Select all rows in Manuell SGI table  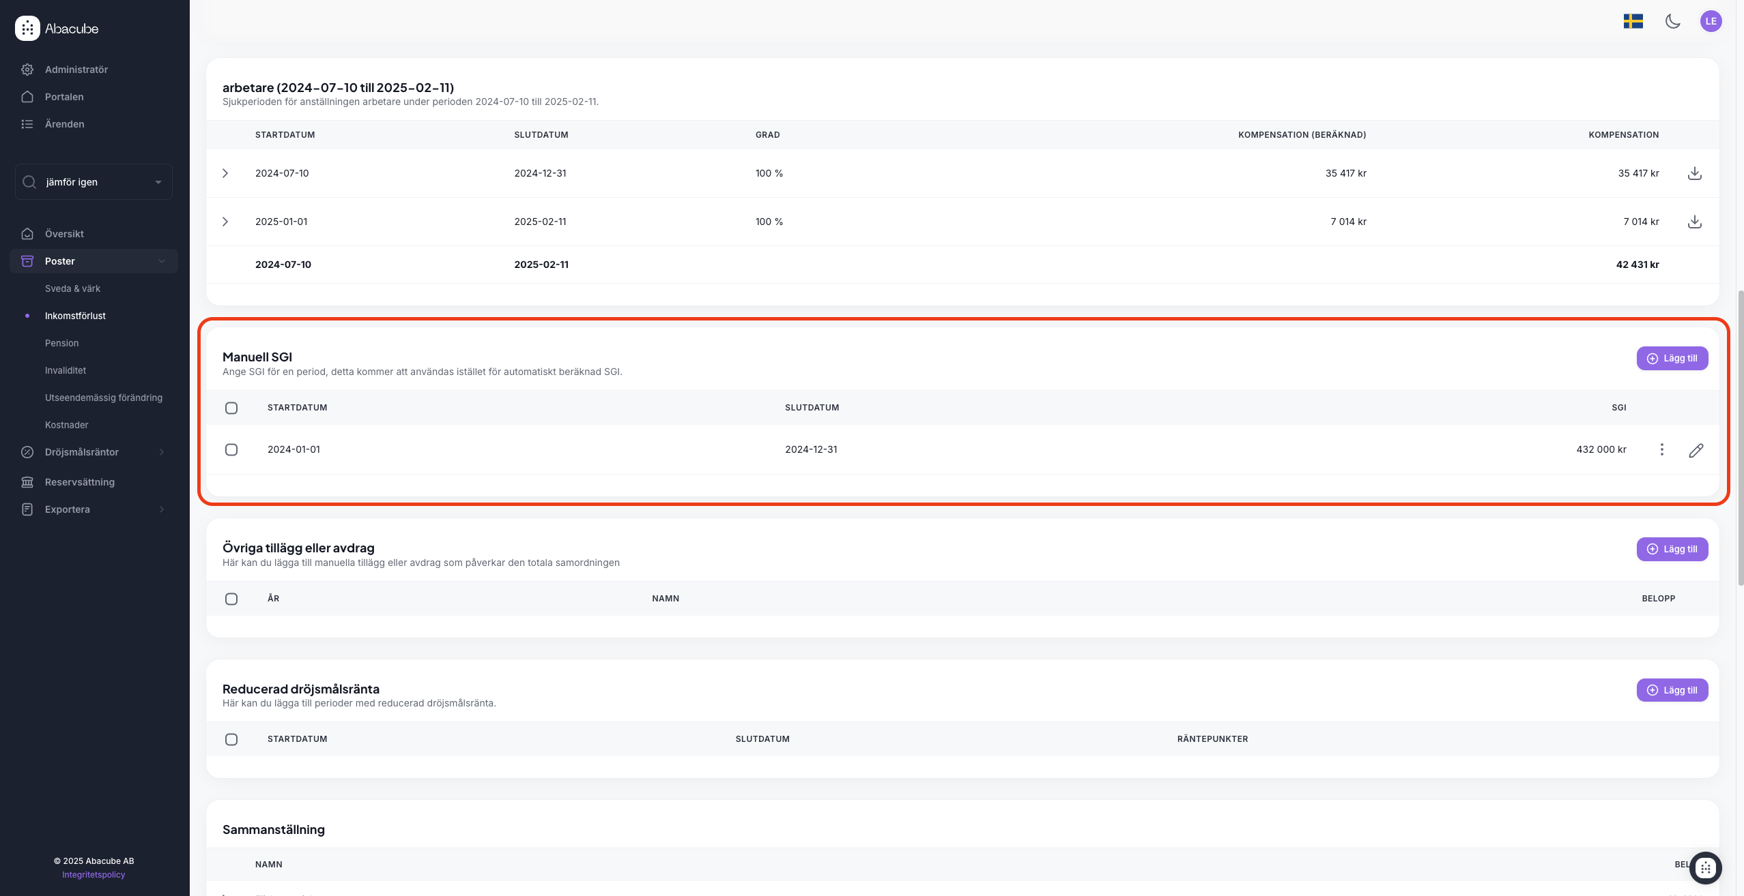pos(231,408)
